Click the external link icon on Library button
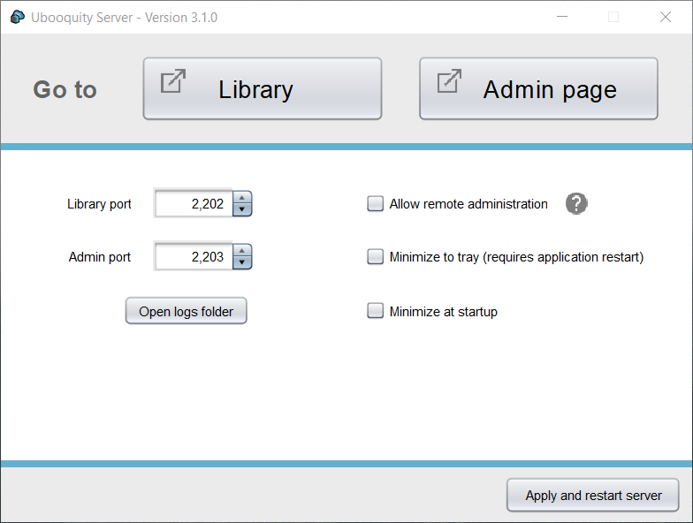The height and width of the screenshot is (523, 693). click(173, 81)
